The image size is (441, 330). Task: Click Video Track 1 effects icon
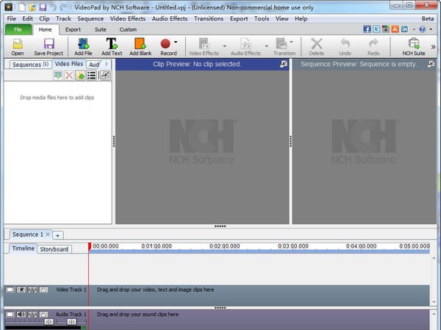pos(32,290)
